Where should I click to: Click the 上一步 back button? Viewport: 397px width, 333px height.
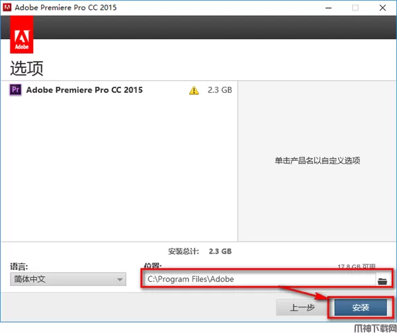[x=302, y=308]
